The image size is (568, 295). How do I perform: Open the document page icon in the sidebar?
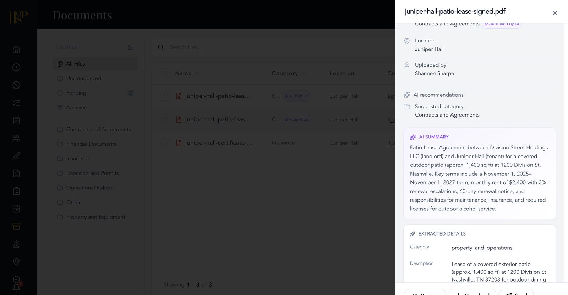pyautogui.click(x=16, y=174)
